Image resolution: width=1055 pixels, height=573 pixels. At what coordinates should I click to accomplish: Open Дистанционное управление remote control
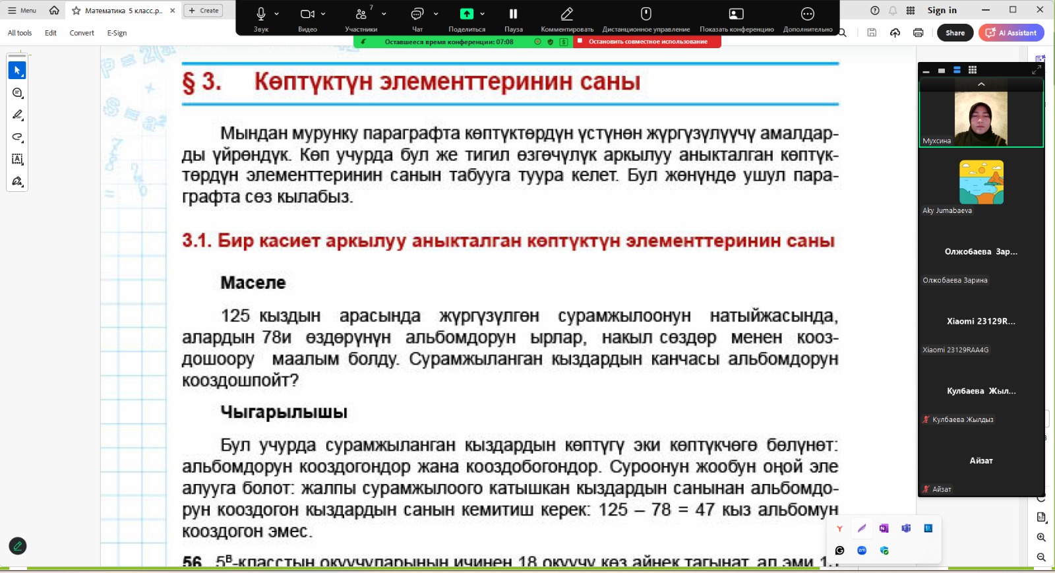click(646, 14)
